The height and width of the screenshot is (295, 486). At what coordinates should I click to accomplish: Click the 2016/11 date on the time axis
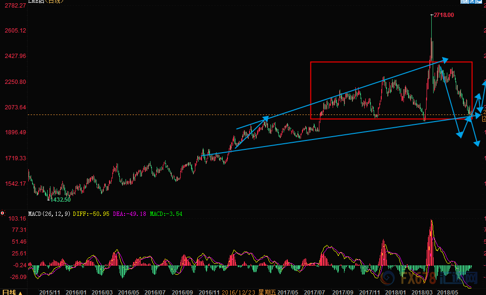[x=209, y=292]
